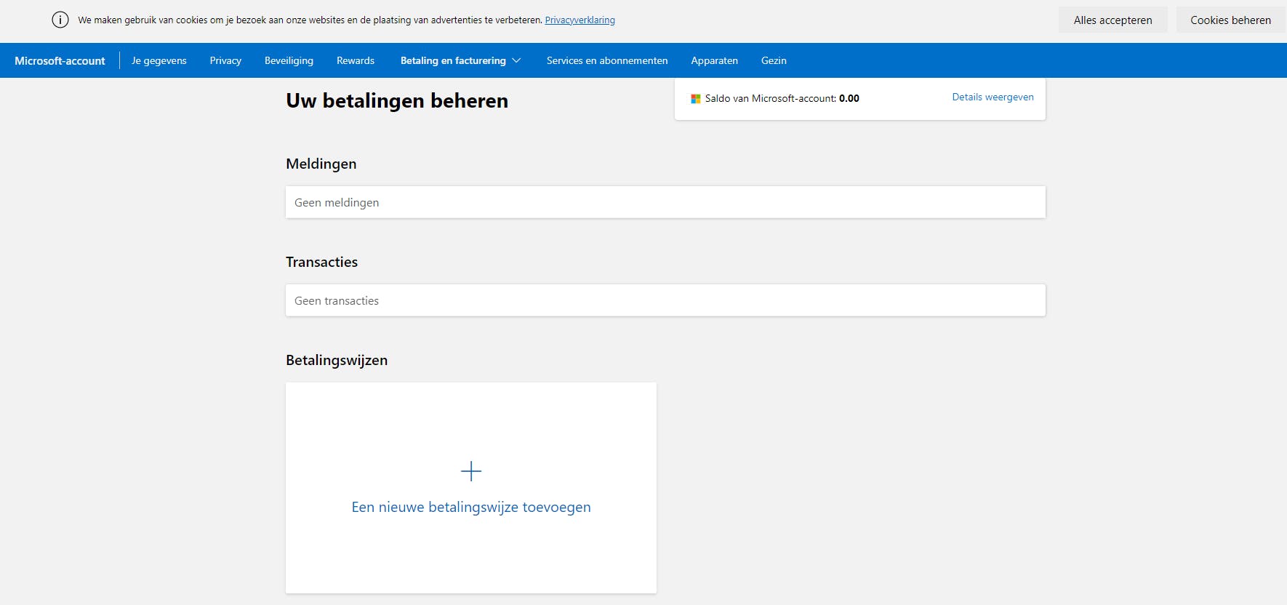The width and height of the screenshot is (1287, 605).
Task: Click Een nieuwe betalingswijze toevoegen link
Action: point(471,507)
